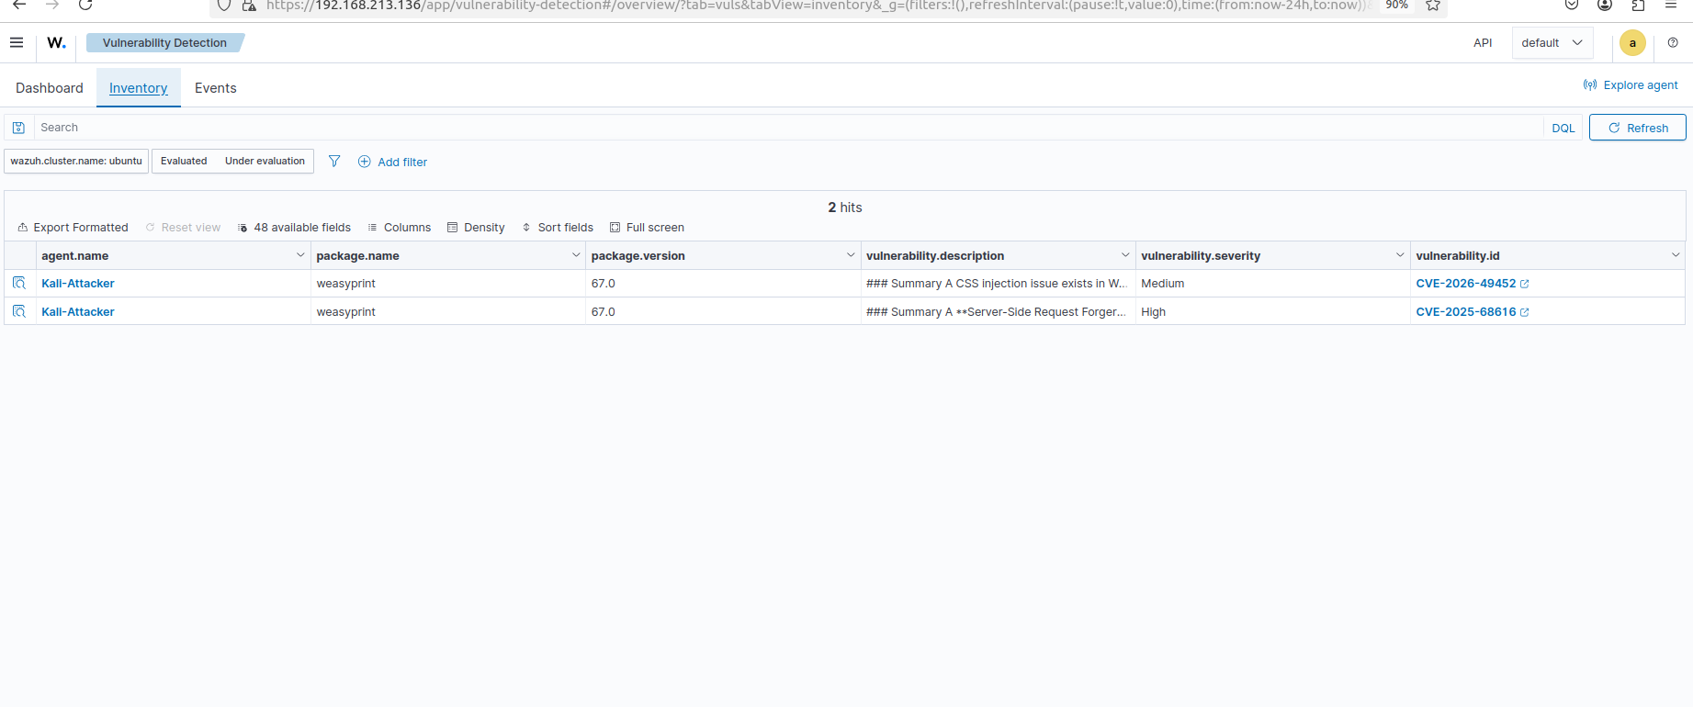Toggle the Under evaluation filter
The width and height of the screenshot is (1693, 707).
265,161
